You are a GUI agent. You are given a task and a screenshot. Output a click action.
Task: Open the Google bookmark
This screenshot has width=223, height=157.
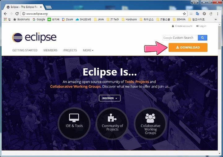39,19
